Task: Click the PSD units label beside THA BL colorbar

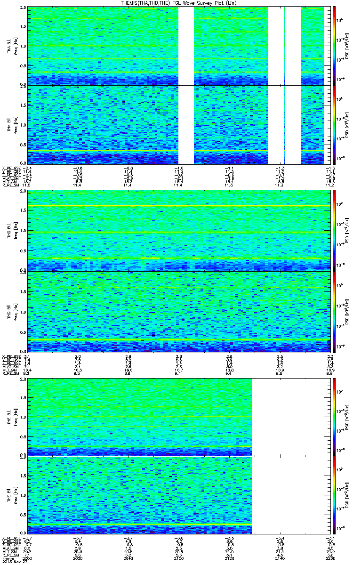Action: tap(347, 46)
